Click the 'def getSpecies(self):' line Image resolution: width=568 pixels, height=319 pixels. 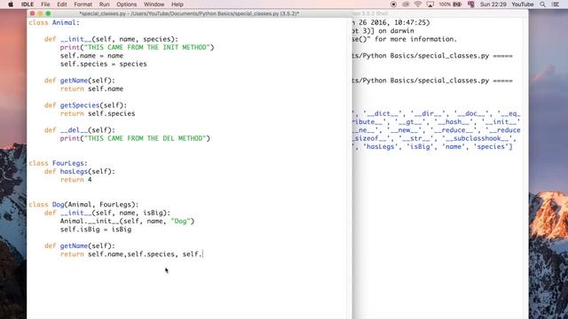pos(85,105)
